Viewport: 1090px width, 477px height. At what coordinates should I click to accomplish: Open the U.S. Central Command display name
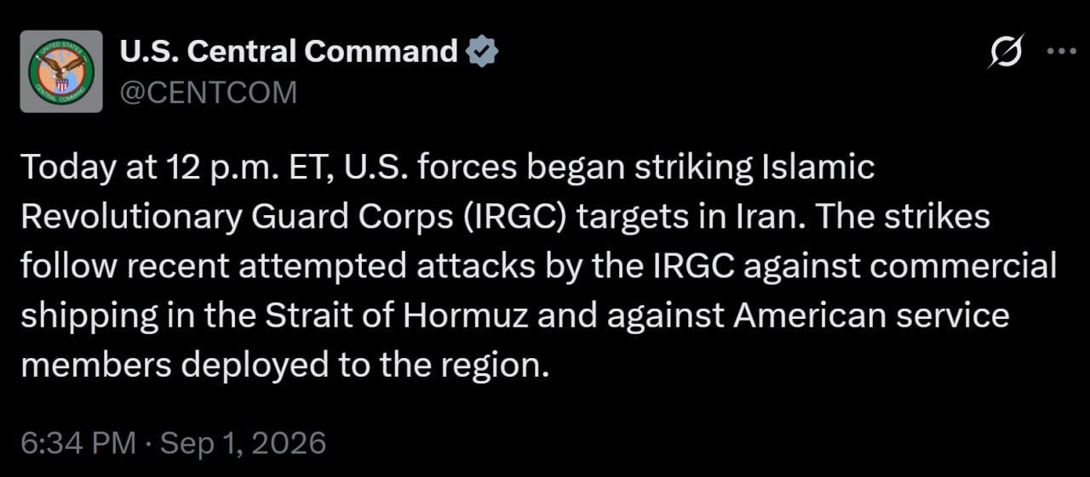click(290, 53)
